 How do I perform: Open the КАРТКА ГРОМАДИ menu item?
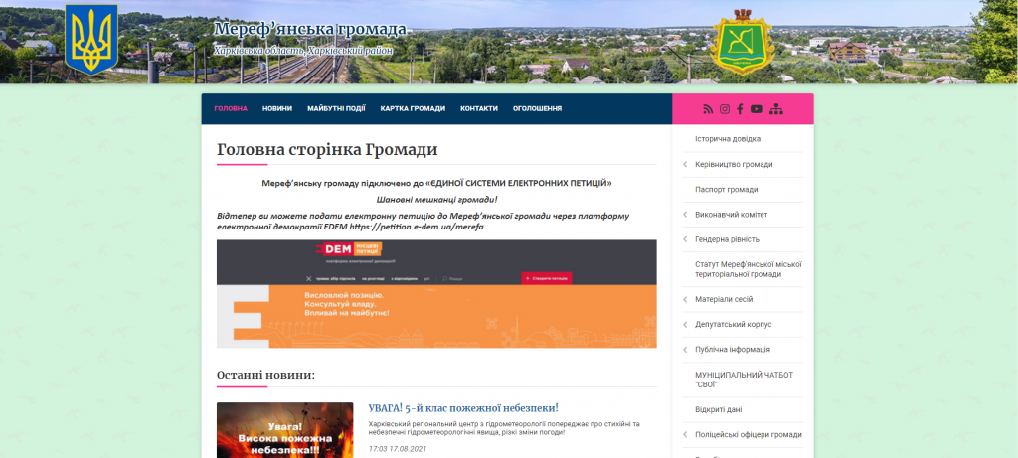tap(413, 109)
